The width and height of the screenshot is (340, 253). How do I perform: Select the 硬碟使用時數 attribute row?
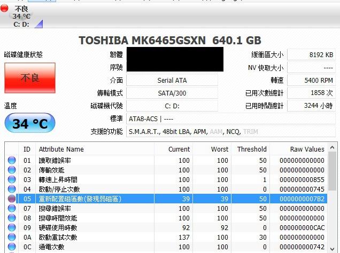pos(167,227)
